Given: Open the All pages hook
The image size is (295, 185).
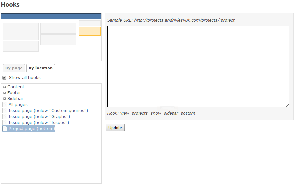Looking at the screenshot, I should pos(18,104).
